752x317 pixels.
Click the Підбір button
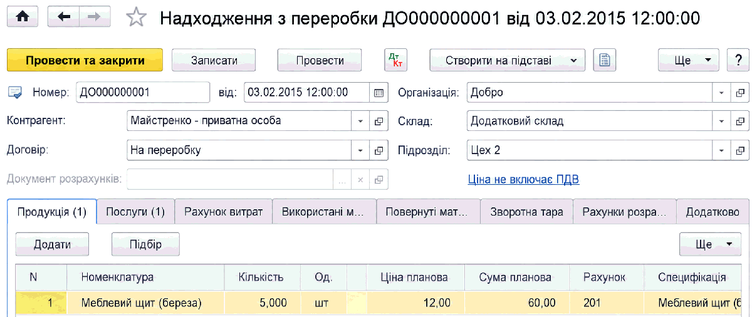(145, 244)
